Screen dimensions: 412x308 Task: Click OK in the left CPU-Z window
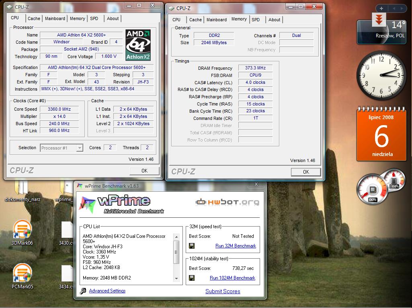[144, 171]
